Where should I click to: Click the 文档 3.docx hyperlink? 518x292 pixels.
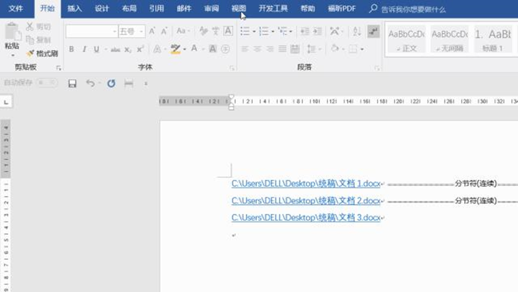pyautogui.click(x=306, y=217)
